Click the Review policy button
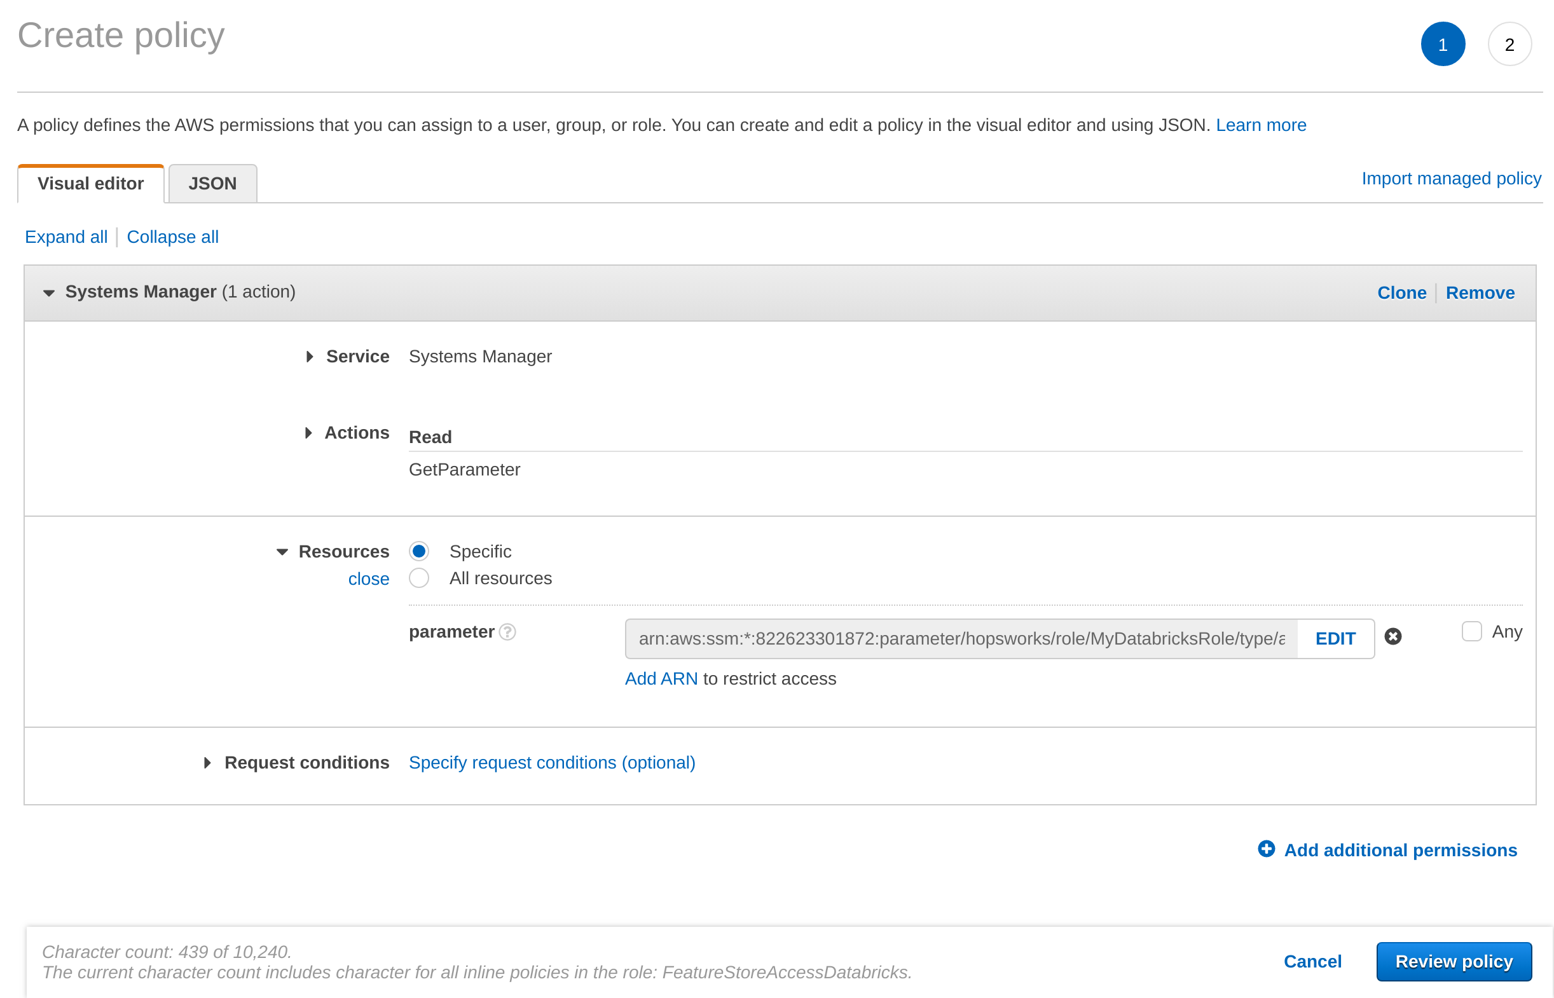This screenshot has height=998, width=1554. (1453, 962)
